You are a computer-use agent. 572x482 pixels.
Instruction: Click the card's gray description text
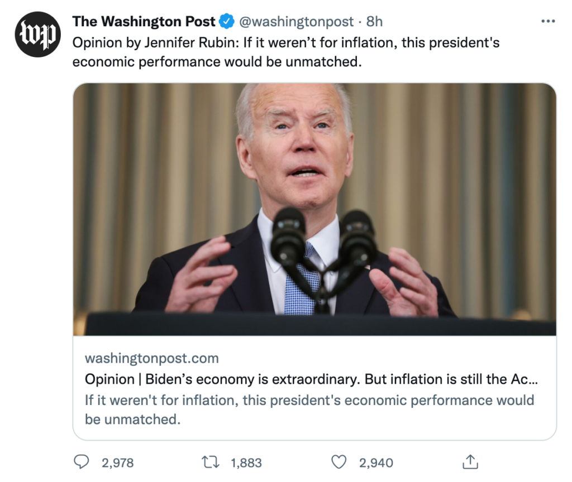(x=309, y=409)
